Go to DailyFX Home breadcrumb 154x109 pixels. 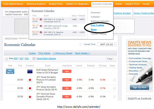[x=11, y=38]
